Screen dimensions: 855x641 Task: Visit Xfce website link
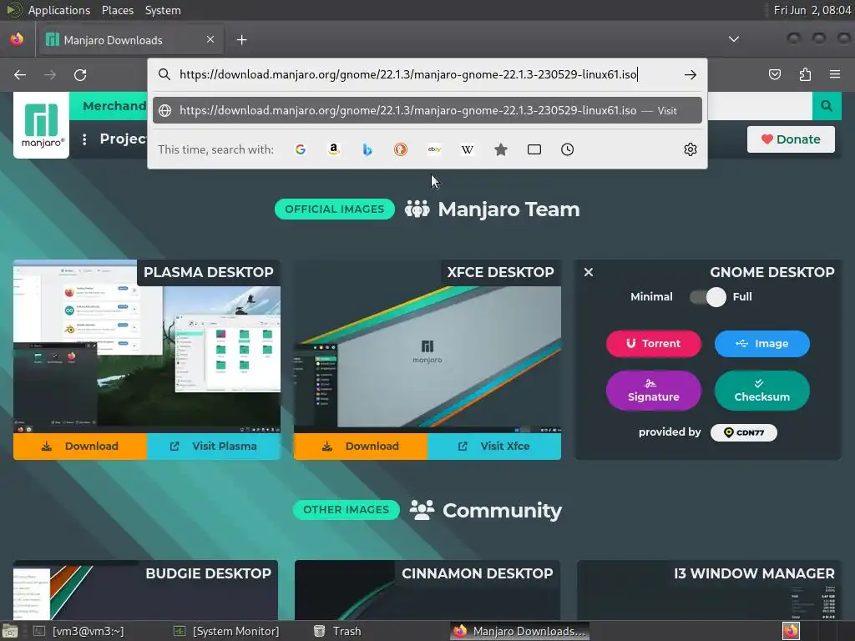494,447
